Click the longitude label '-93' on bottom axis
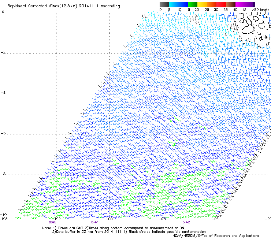This screenshot has height=238, width=271. [x=215, y=219]
